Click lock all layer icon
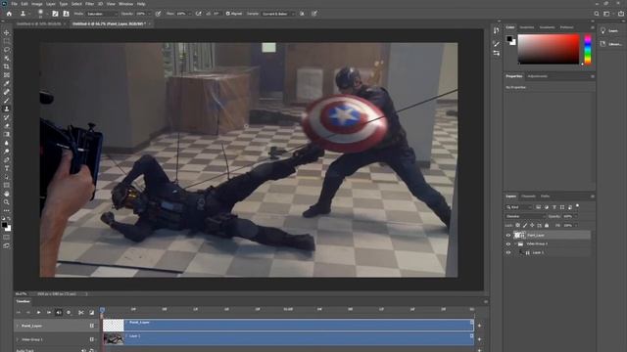Image resolution: width=627 pixels, height=352 pixels. [x=547, y=226]
